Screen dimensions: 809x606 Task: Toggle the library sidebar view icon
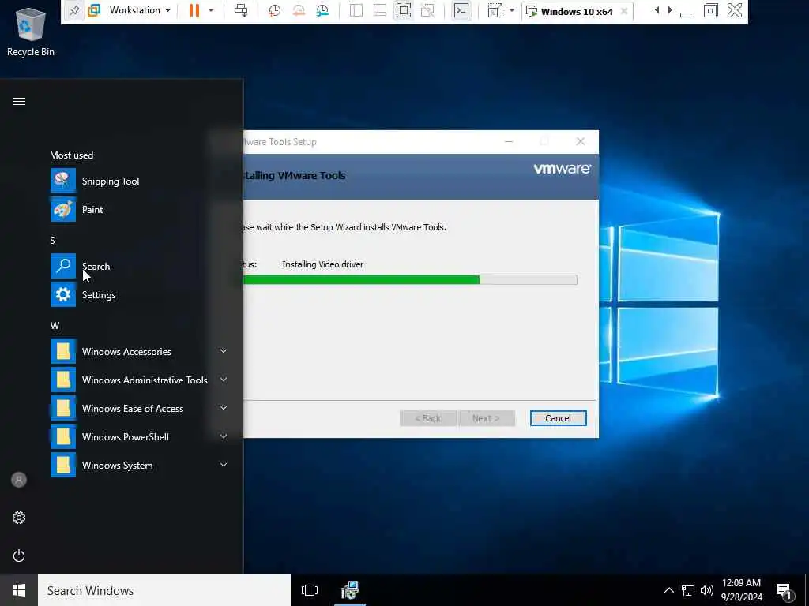(356, 10)
